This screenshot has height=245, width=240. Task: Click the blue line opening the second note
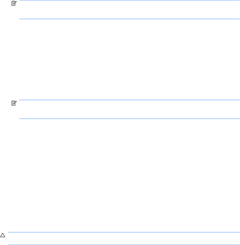[x=129, y=100]
